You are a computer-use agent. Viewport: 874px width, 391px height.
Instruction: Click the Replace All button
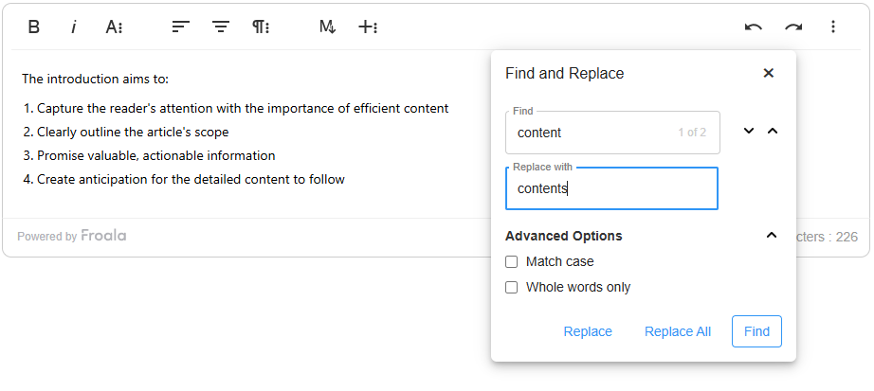coord(678,331)
